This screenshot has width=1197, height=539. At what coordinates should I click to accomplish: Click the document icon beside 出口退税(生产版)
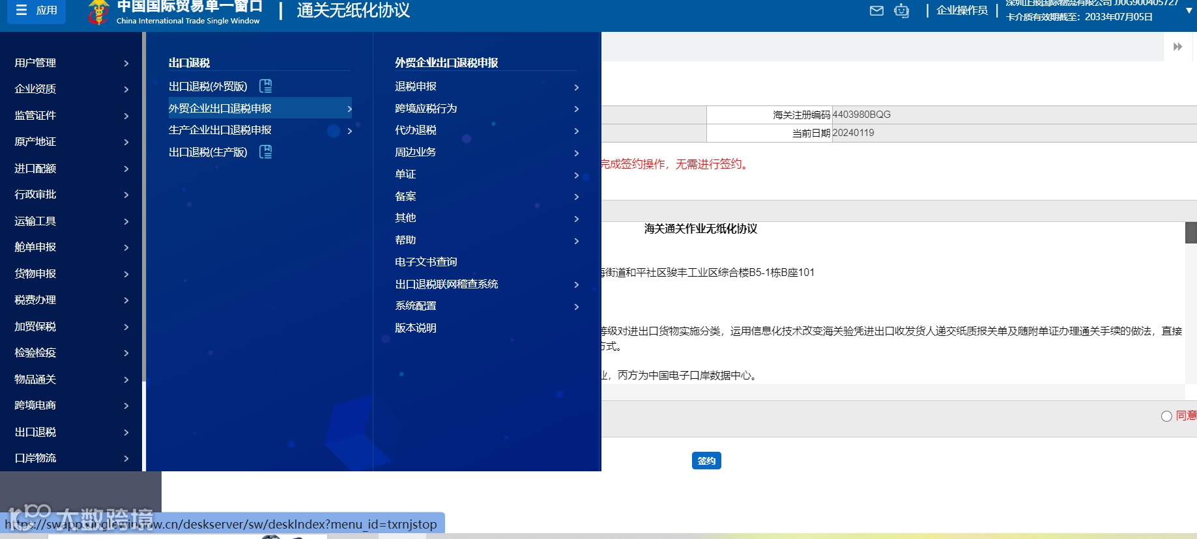pos(266,152)
